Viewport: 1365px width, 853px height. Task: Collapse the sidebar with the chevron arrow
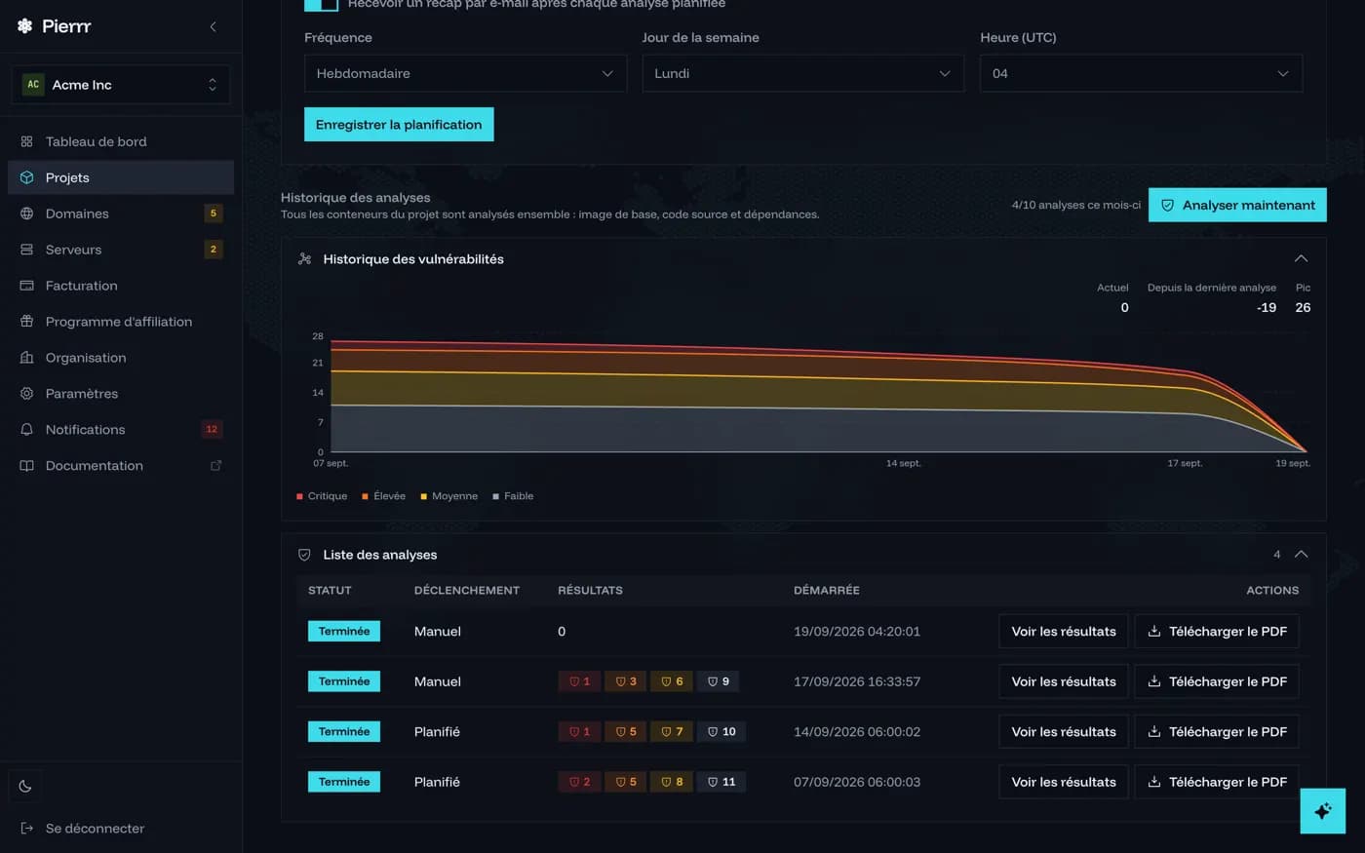[213, 26]
